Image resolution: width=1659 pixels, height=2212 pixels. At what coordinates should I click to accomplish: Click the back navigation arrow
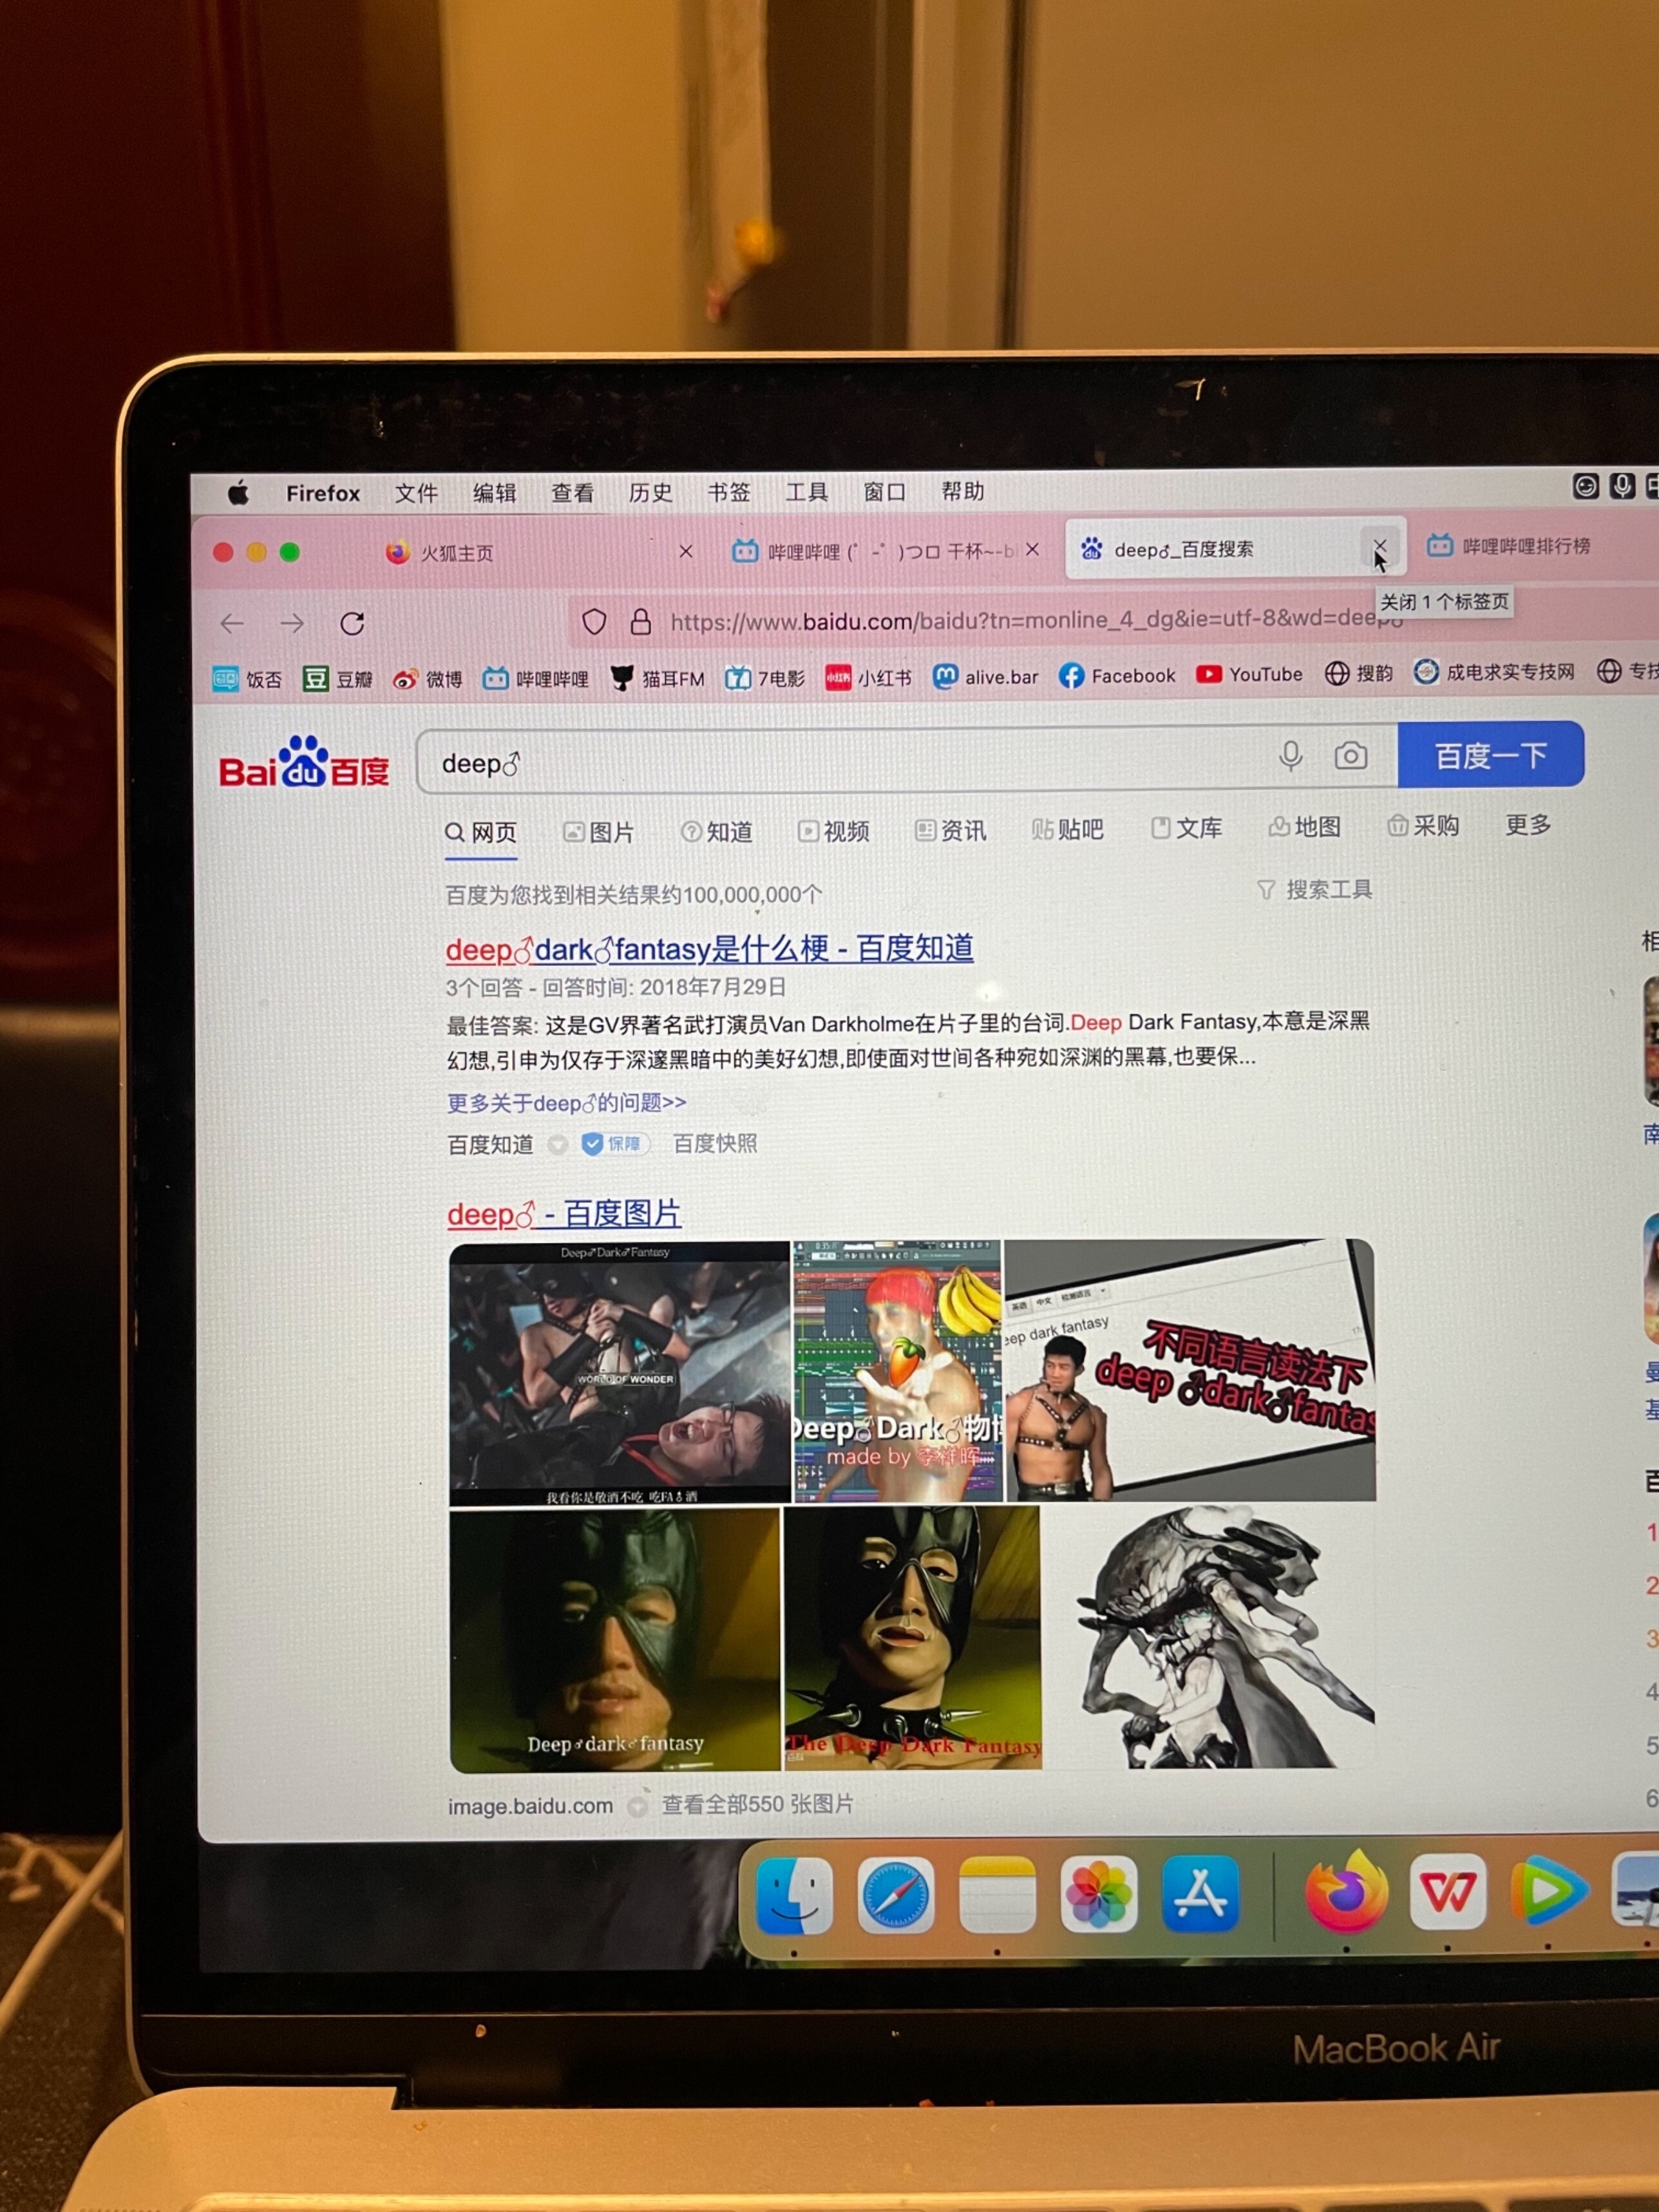pos(232,624)
